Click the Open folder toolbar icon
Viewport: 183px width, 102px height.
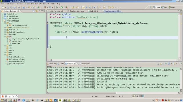tap(73, 7)
